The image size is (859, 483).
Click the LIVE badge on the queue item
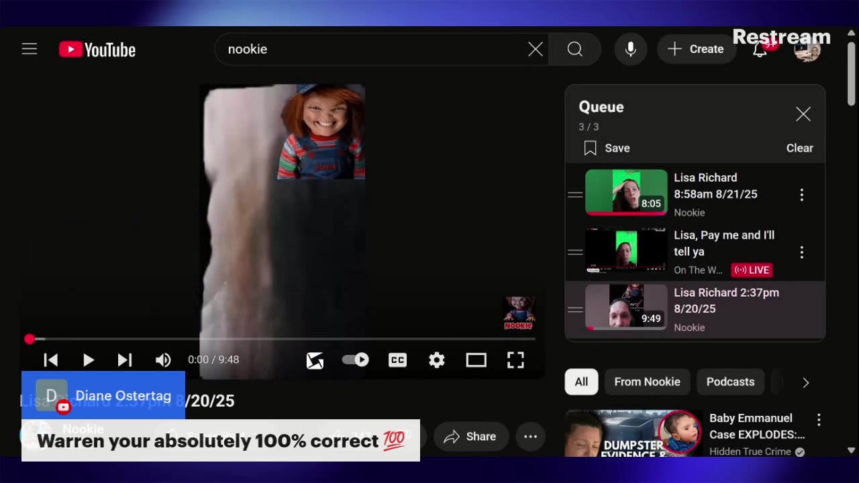click(x=752, y=270)
